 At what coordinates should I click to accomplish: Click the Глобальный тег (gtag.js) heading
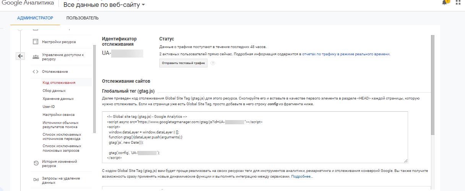tap(128, 91)
